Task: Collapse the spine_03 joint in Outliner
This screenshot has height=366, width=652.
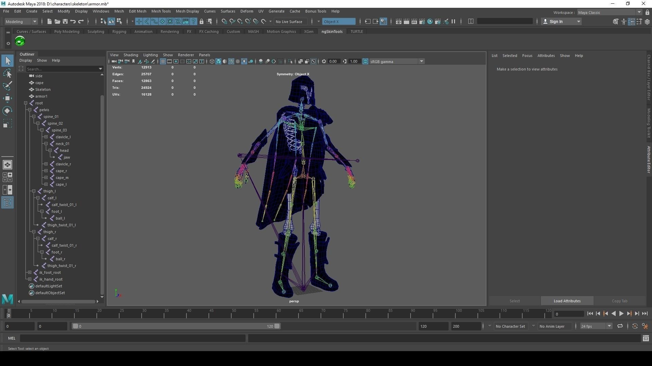Action: tap(42, 130)
